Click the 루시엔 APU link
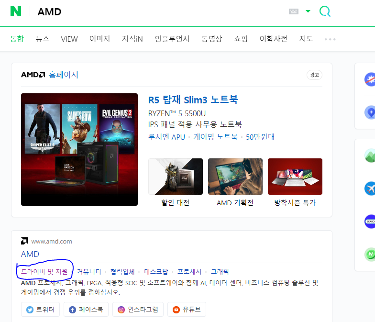 point(166,137)
